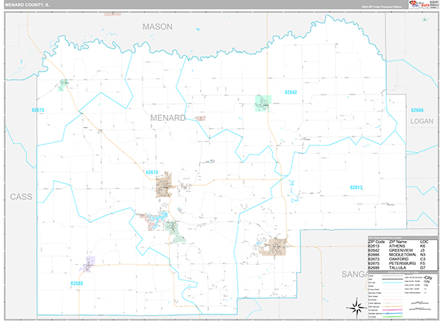
Task: Click the ZIP Name column header
Action: pos(398,242)
